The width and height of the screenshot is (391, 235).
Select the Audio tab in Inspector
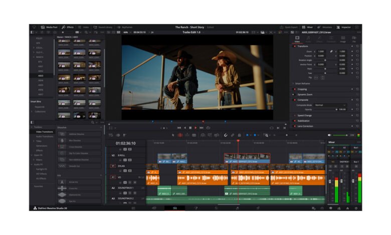pyautogui.click(x=308, y=39)
